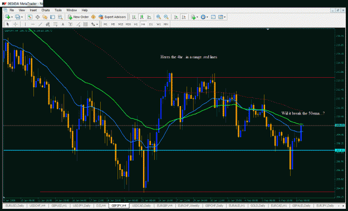Click the 'Heres the 4hr' chart text label
This screenshot has width=348, height=211.
[x=189, y=57]
